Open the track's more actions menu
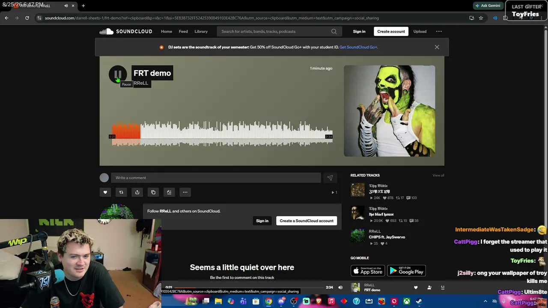The height and width of the screenshot is (308, 548). pos(185,192)
